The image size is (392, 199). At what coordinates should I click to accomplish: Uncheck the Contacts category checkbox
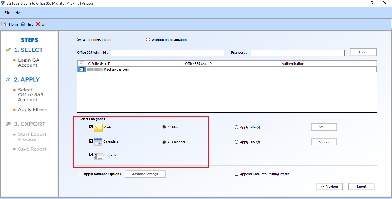point(91,155)
